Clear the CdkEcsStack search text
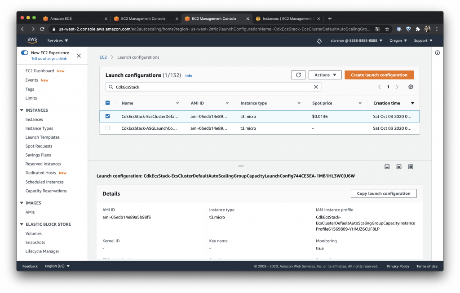 [316, 87]
